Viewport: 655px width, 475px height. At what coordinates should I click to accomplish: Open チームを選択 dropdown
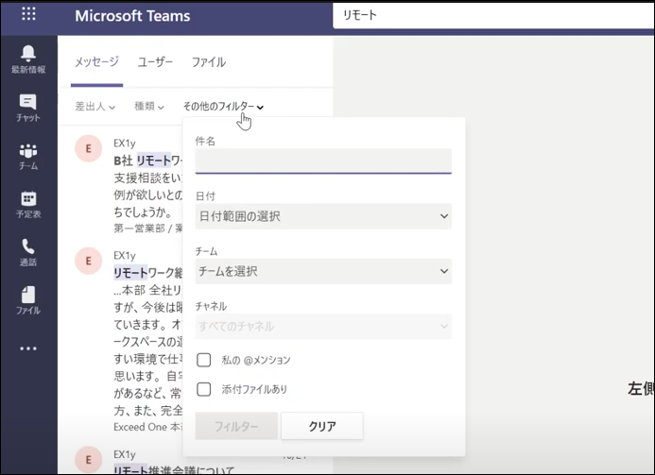323,271
